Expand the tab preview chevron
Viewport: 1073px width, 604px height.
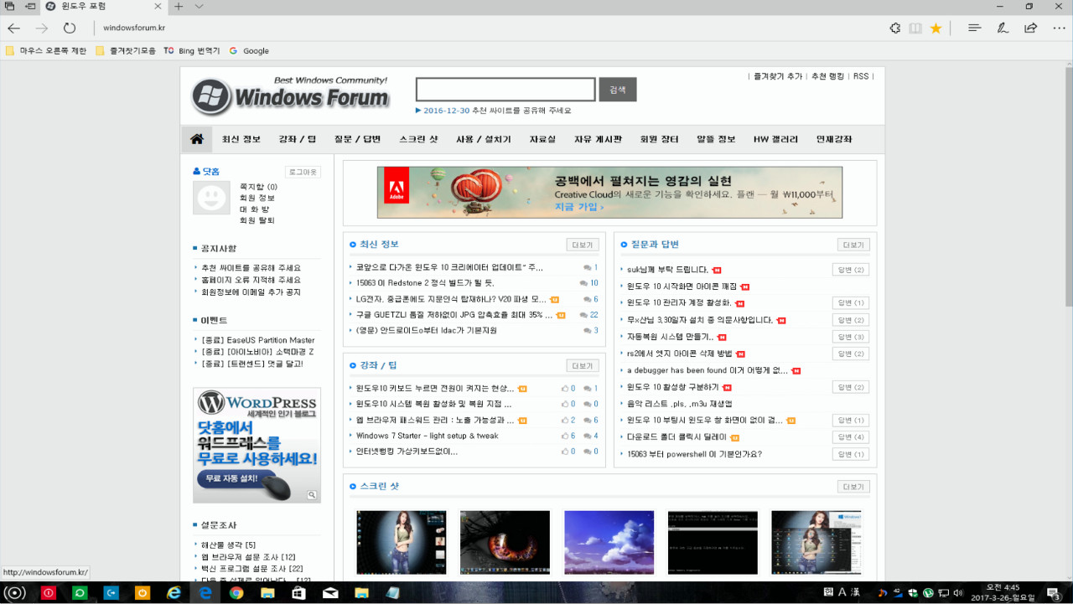tap(199, 7)
